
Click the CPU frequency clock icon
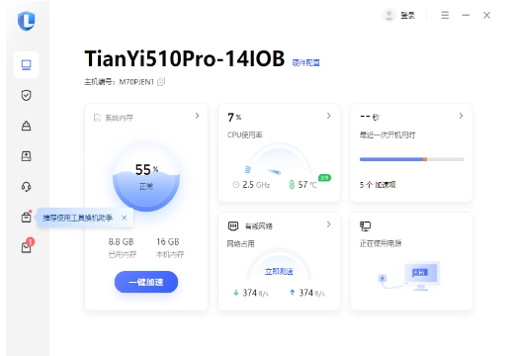tap(236, 185)
